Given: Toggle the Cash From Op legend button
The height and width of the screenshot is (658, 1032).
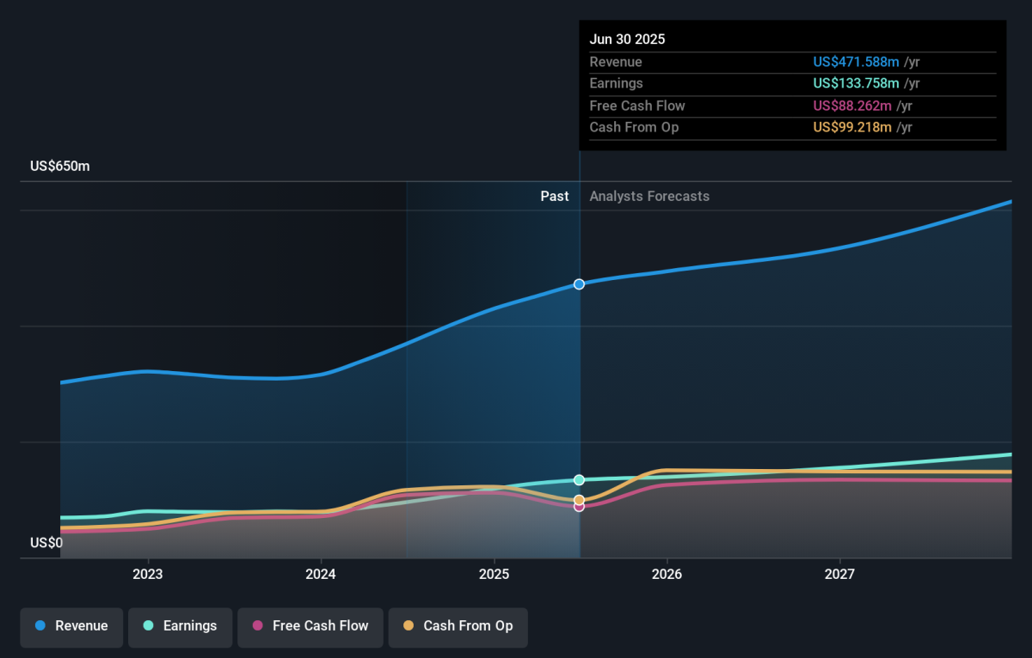Looking at the screenshot, I should coord(458,626).
